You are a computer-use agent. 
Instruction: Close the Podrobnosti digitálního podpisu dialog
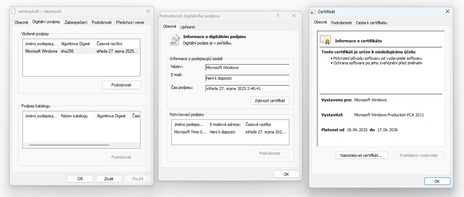click(294, 16)
